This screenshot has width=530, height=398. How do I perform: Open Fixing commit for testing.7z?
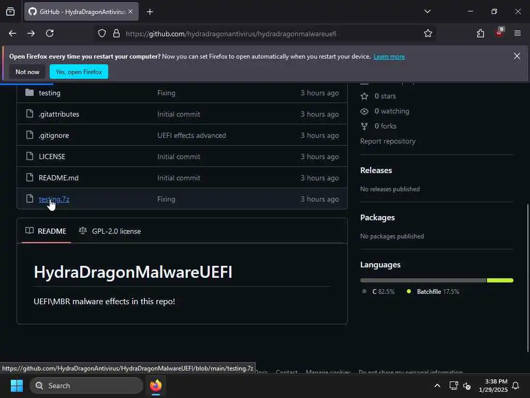point(166,199)
